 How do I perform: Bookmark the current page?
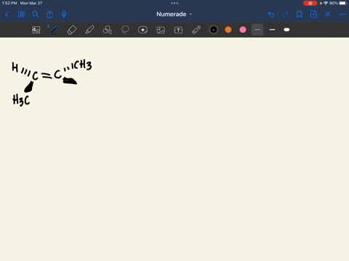[x=300, y=14]
